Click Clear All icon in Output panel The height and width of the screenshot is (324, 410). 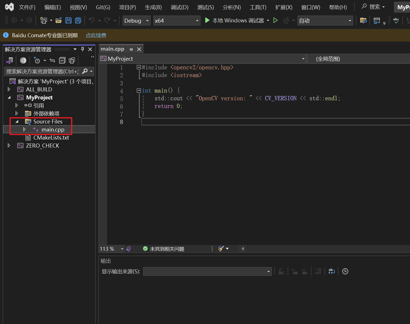pos(318,271)
